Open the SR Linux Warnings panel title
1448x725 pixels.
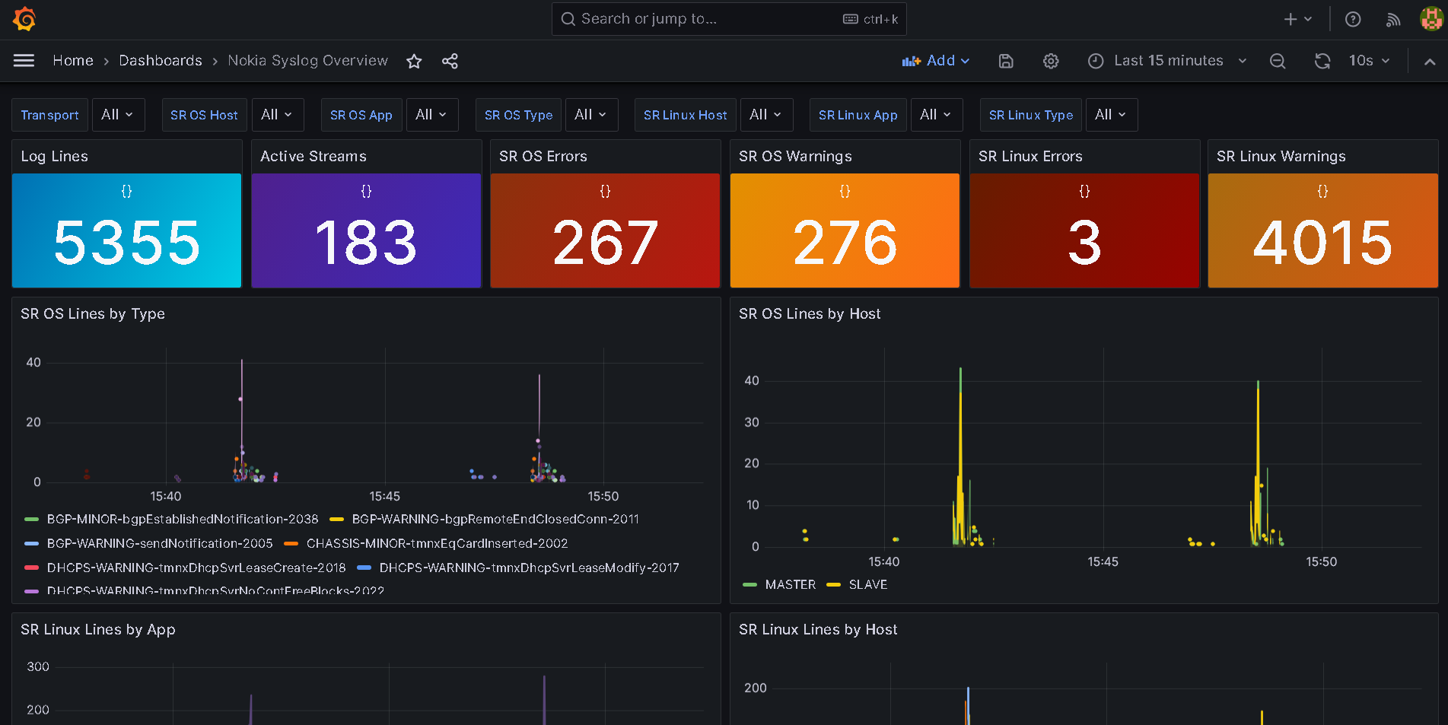(x=1281, y=156)
